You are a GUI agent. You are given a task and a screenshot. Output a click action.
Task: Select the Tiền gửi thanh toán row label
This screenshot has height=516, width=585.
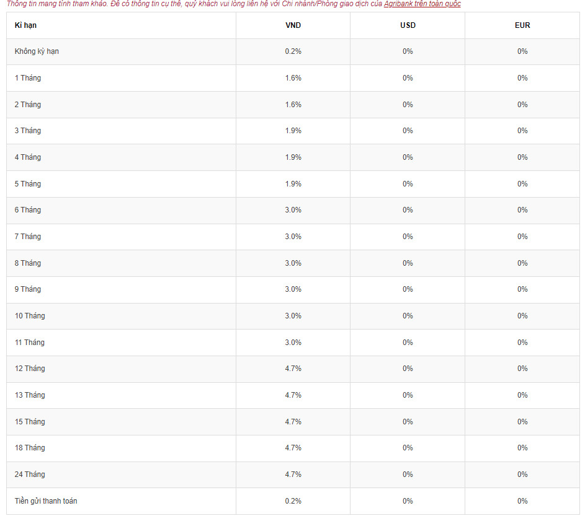(46, 501)
